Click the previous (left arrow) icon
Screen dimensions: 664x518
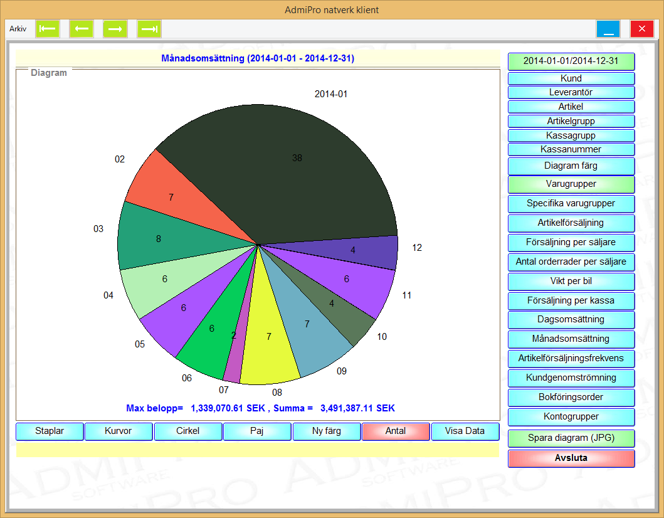pyautogui.click(x=82, y=29)
